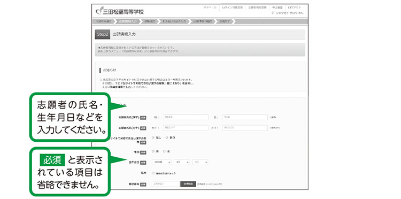Open the 志願者情報変更 menu link
This screenshot has width=401, height=199.
[x=257, y=7]
